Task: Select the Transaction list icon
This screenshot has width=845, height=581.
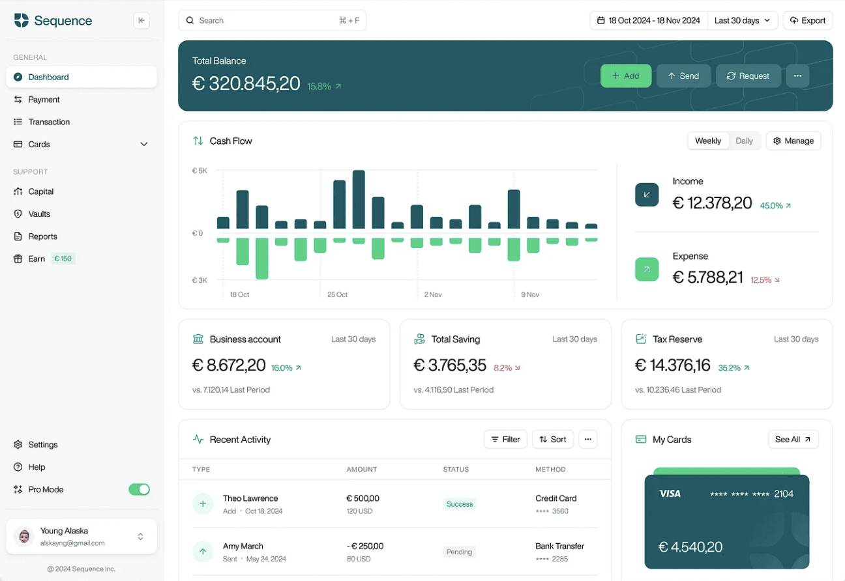Action: click(18, 122)
